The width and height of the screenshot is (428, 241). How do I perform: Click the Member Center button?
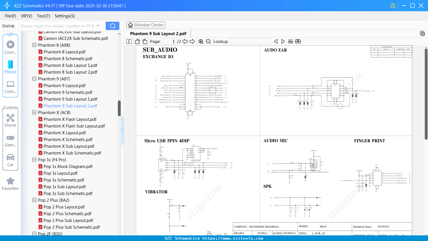tap(146, 25)
